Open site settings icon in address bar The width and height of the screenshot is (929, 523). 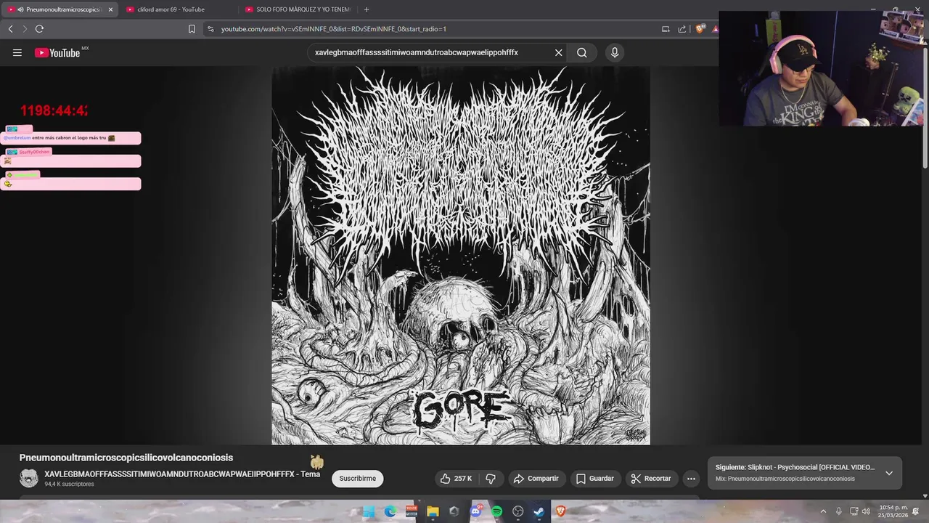point(210,29)
